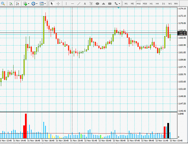188x144 pixels.
Task: Click the '11 Nov 16:45' time label
Action: (x=34, y=140)
